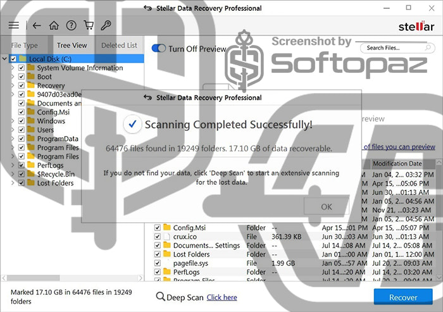This screenshot has height=312, width=443.
Task: Uncheck the Recovery folder checkbox
Action: tap(21, 85)
